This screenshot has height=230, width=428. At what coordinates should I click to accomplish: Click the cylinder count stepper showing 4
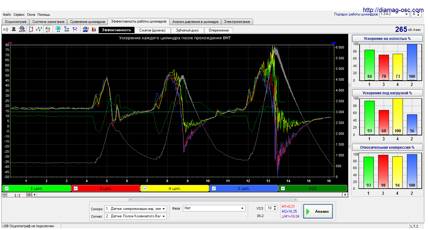[416, 14]
